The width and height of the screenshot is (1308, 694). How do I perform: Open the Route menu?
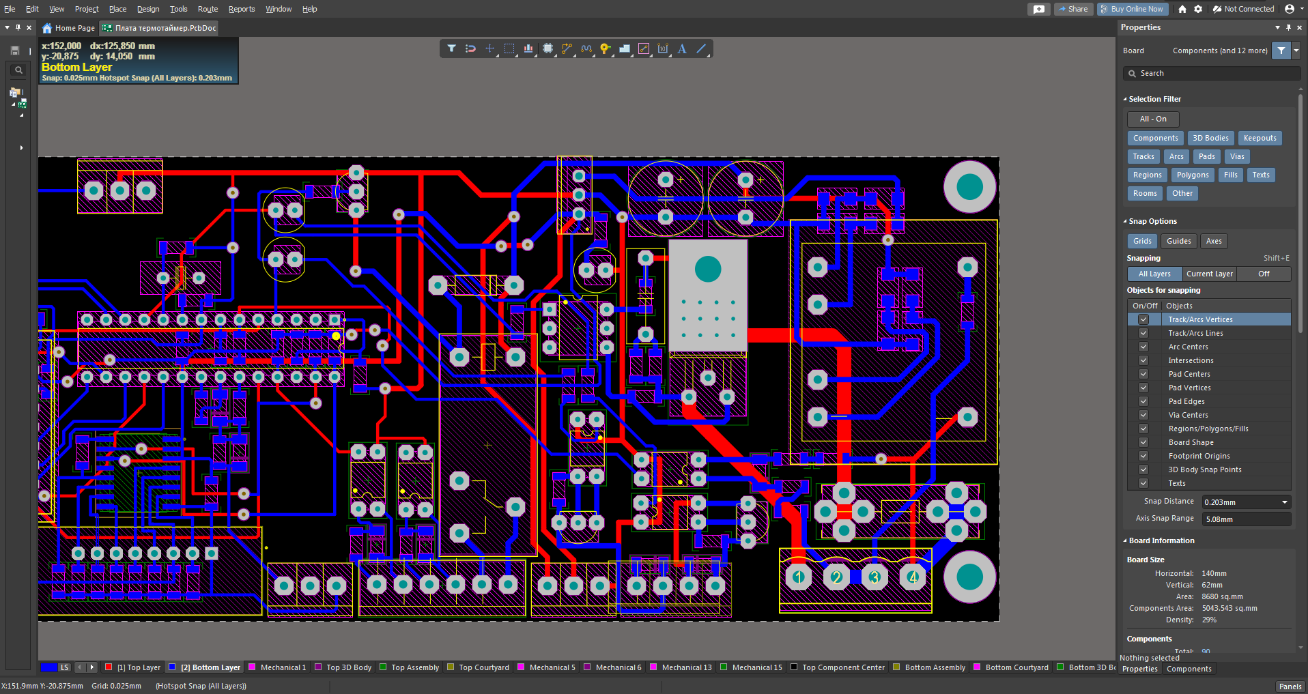click(208, 9)
